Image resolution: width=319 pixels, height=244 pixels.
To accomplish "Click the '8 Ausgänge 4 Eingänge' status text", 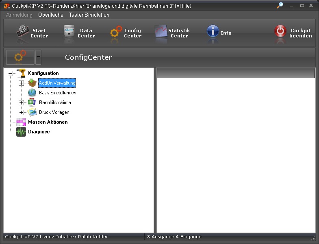I will tap(174, 237).
